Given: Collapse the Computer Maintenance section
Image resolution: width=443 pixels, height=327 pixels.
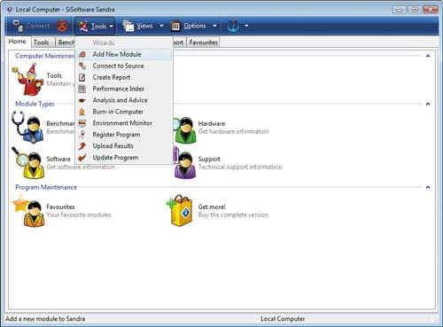Looking at the screenshot, I should coord(428,56).
